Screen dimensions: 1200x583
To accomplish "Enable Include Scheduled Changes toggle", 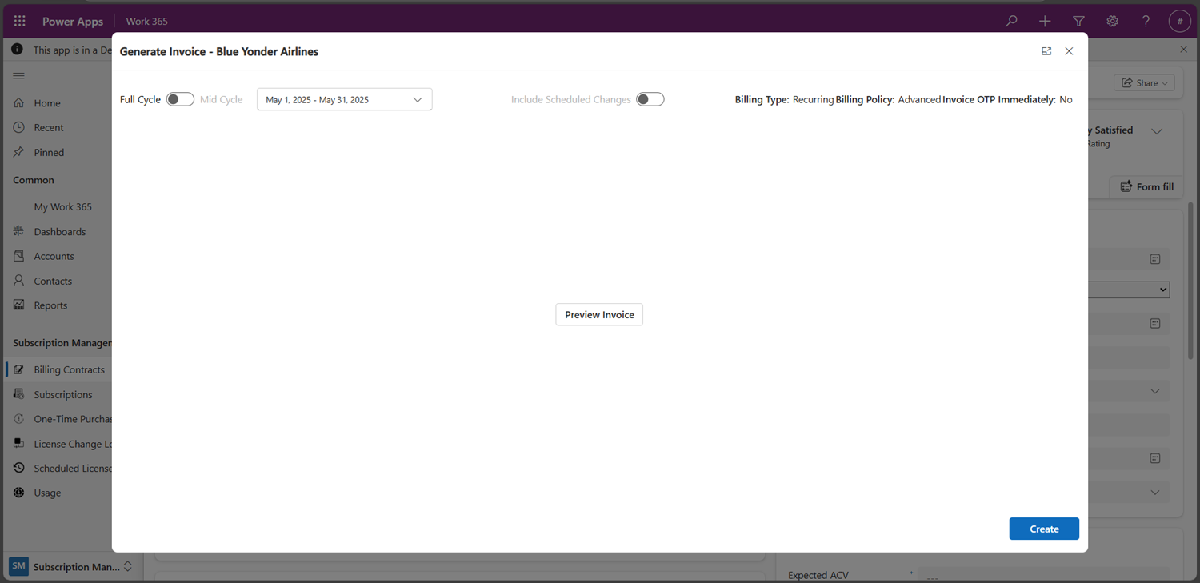I will (650, 99).
